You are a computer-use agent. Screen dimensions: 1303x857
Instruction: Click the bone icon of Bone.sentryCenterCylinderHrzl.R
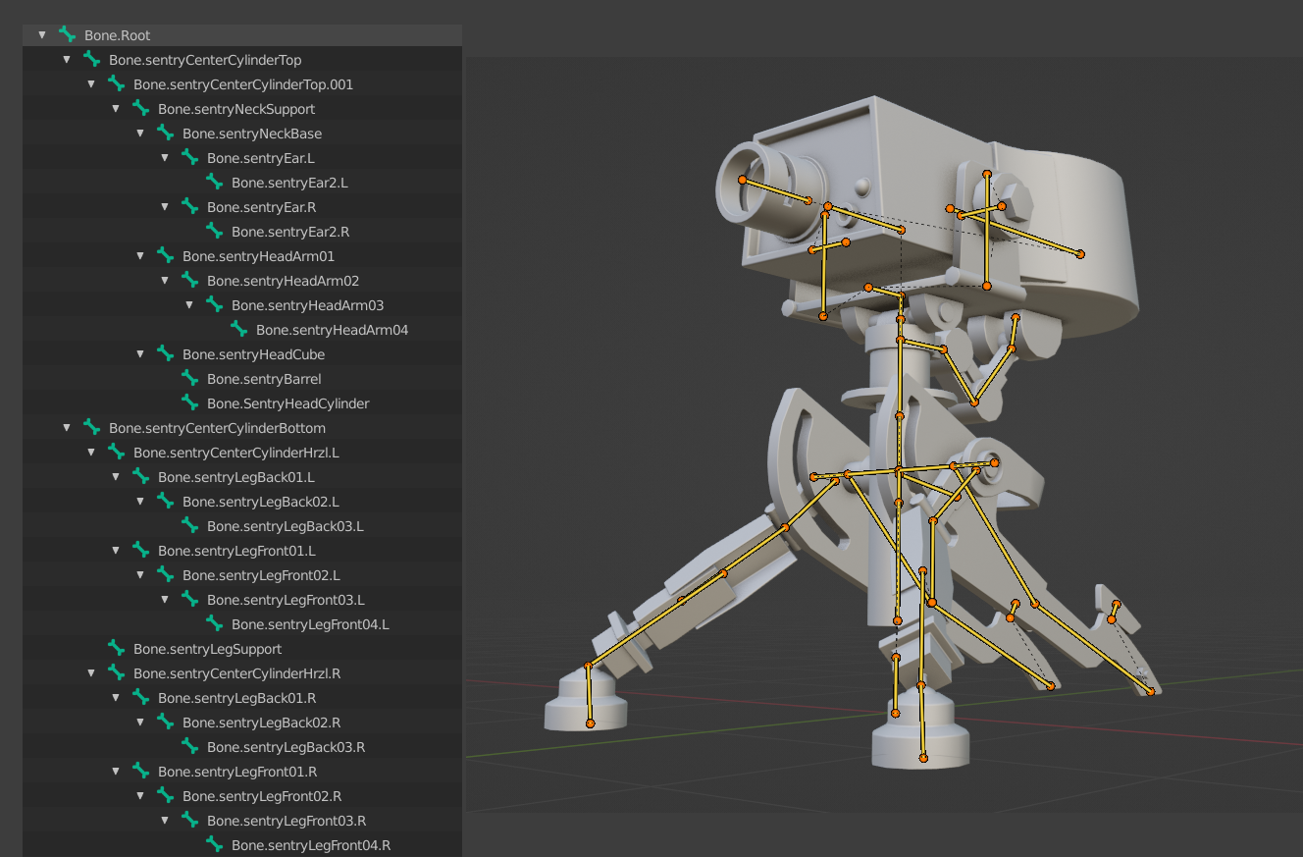(116, 672)
